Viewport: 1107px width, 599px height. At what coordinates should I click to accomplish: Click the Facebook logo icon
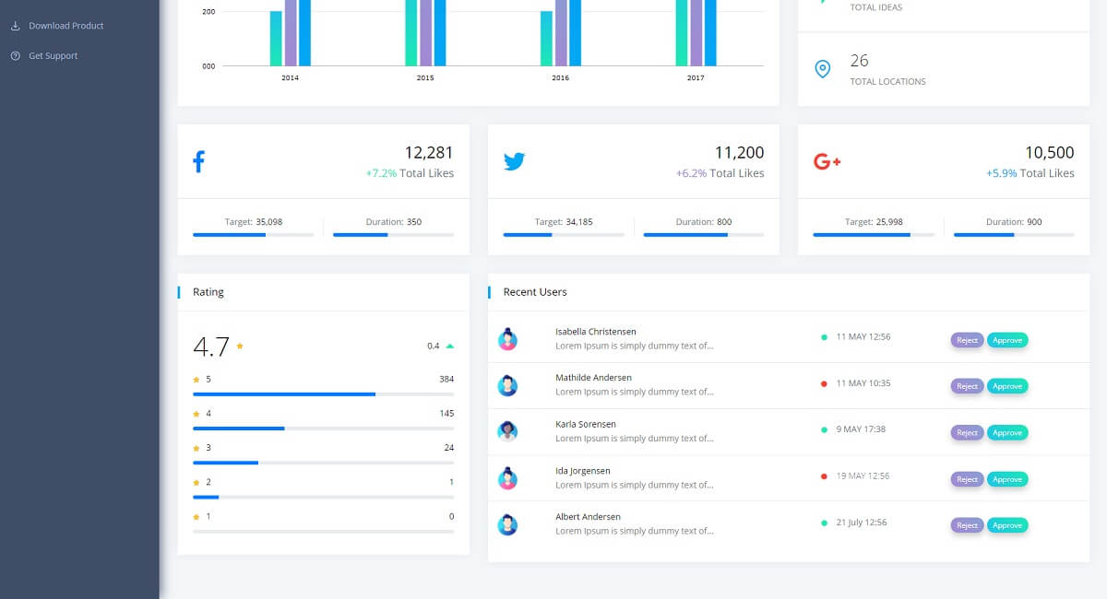(x=198, y=162)
